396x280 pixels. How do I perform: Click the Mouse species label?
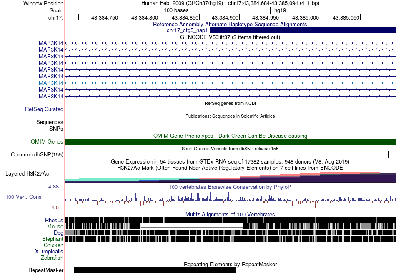[x=55, y=227]
